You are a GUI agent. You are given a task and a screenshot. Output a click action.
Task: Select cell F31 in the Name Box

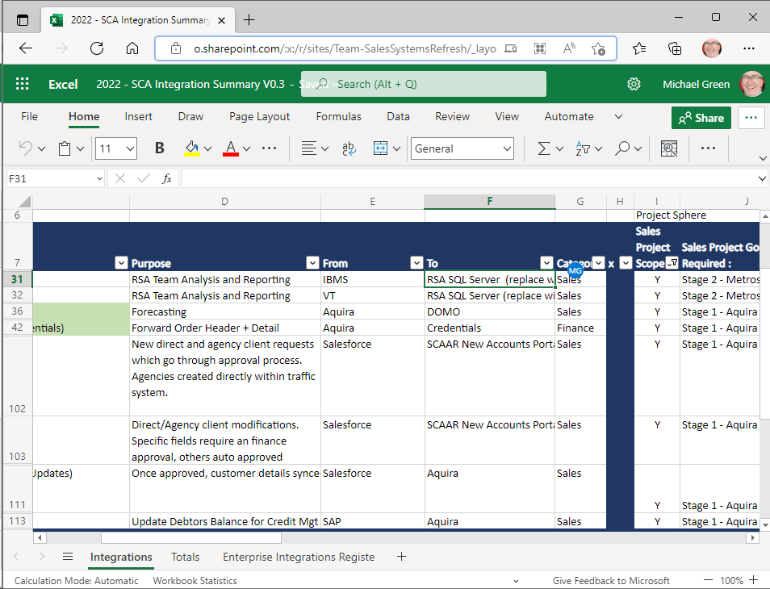click(48, 178)
